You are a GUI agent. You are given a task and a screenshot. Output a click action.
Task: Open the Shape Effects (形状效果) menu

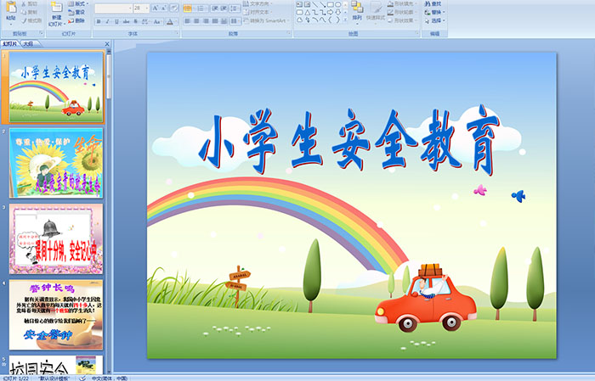coord(401,20)
